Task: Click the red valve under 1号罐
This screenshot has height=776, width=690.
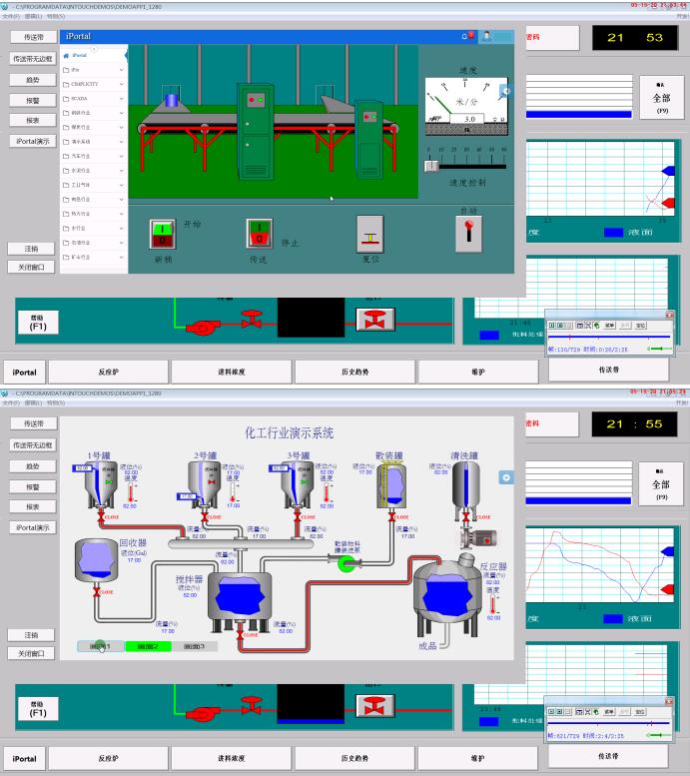Action: [x=100, y=518]
